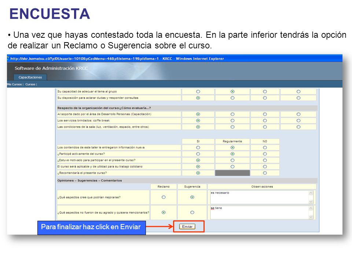Select Regularmente for 'Los contenidos de este taller'

pos(232,147)
